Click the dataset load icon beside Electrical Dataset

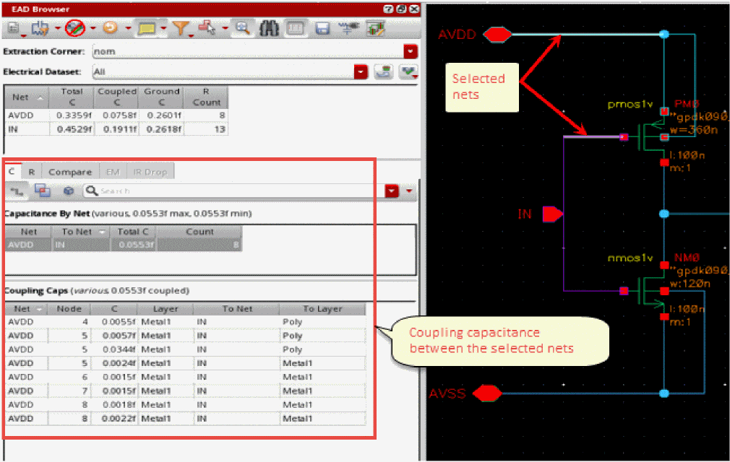[x=383, y=72]
